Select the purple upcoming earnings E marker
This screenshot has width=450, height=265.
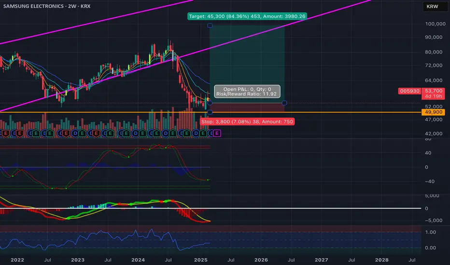tap(217, 133)
